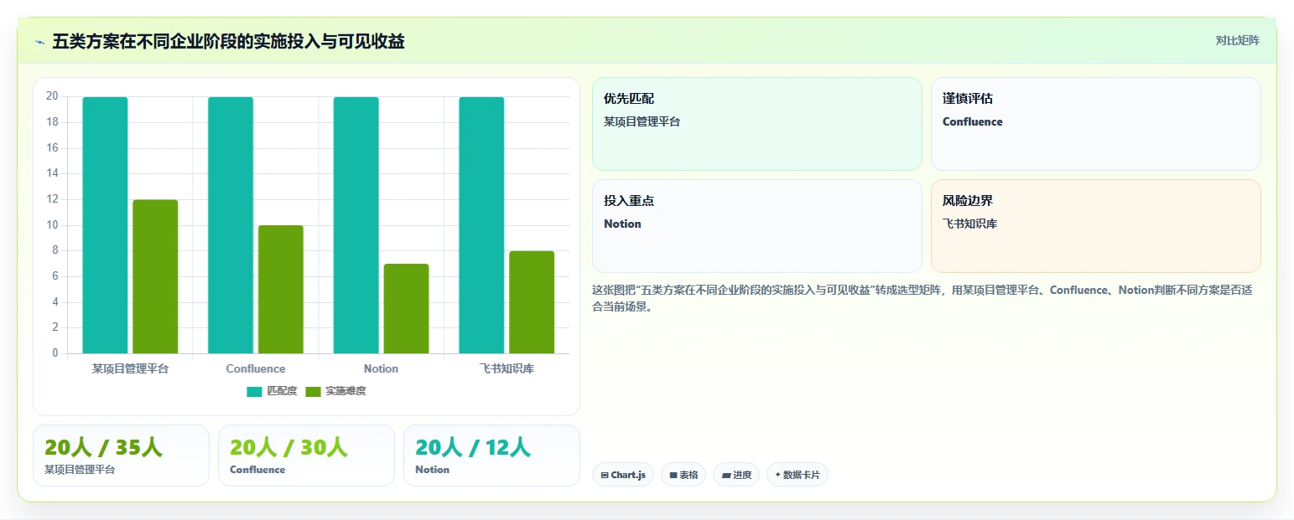1294x520 pixels.
Task: Click the Confluence x-axis label
Action: point(256,368)
